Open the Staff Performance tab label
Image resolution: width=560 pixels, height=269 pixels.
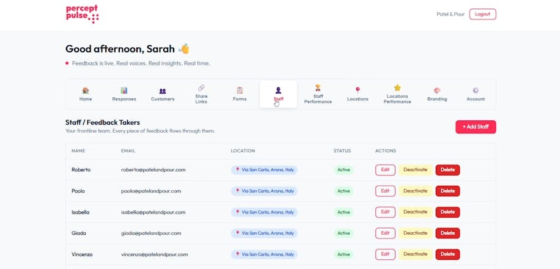(x=318, y=99)
